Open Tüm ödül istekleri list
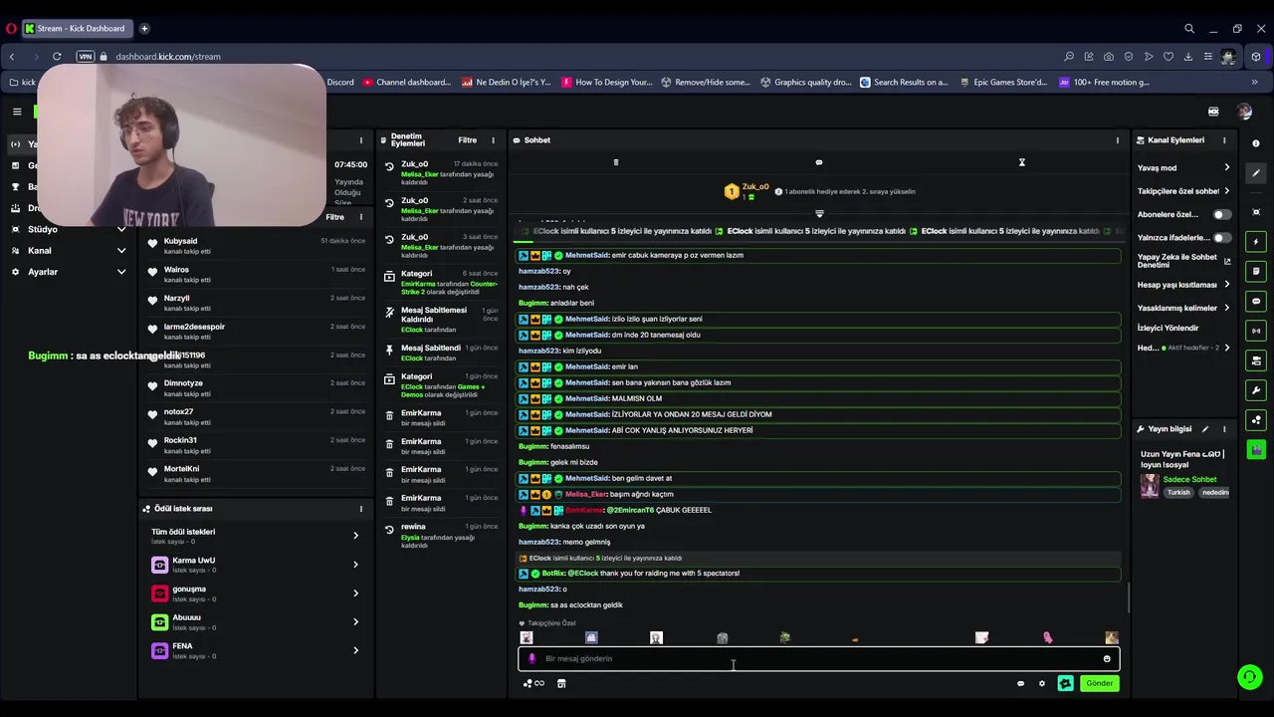The image size is (1274, 717). [x=255, y=536]
